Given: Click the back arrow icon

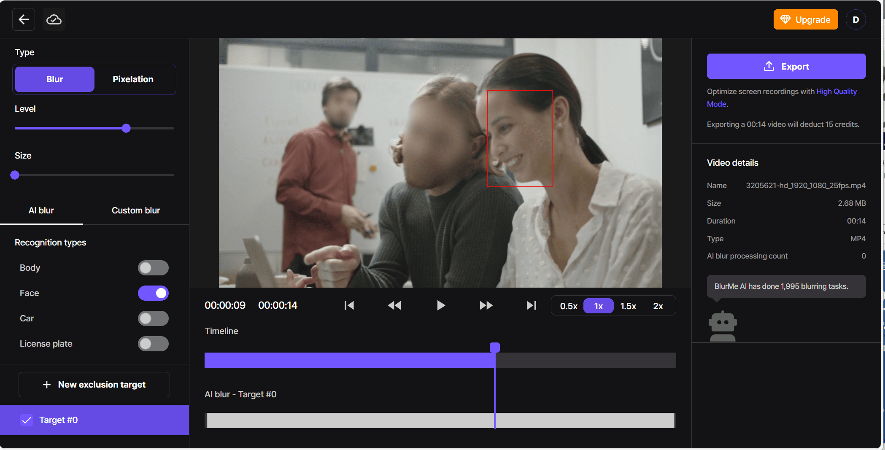Looking at the screenshot, I should tap(24, 19).
